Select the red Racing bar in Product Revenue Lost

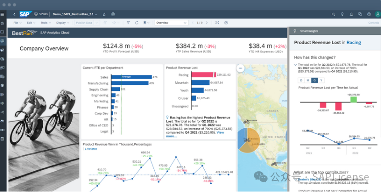click(x=203, y=74)
